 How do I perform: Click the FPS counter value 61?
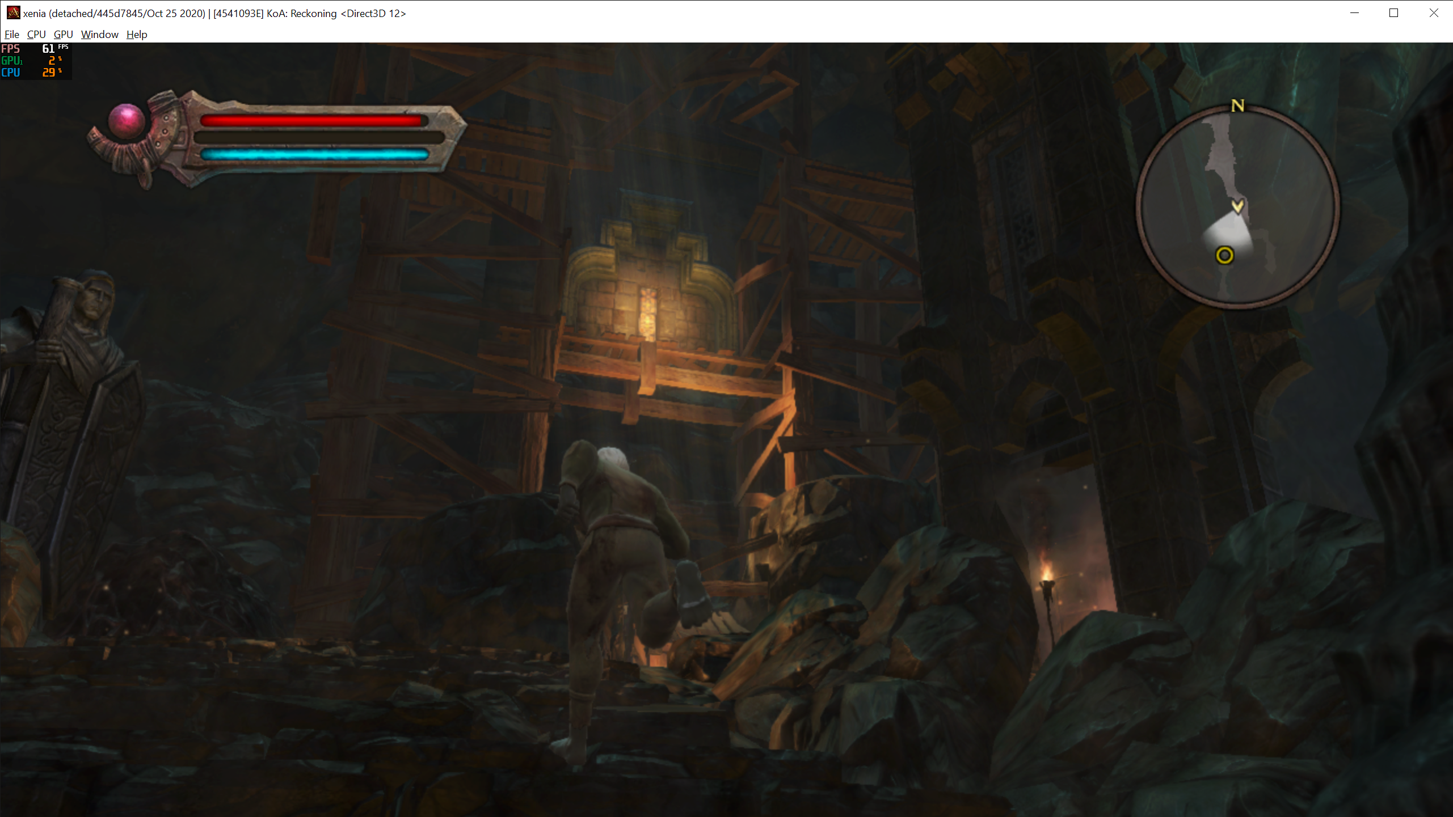(x=49, y=49)
